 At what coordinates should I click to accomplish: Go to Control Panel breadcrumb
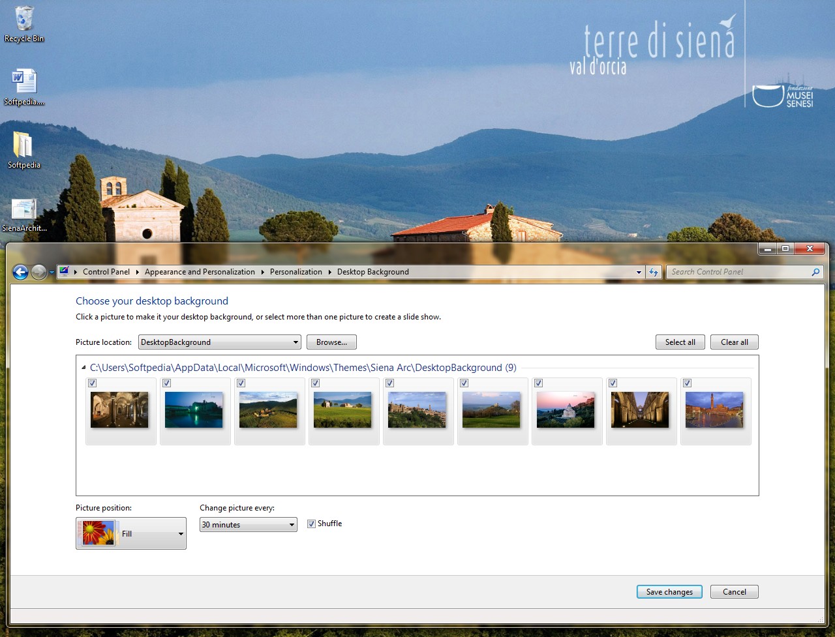[x=106, y=272]
